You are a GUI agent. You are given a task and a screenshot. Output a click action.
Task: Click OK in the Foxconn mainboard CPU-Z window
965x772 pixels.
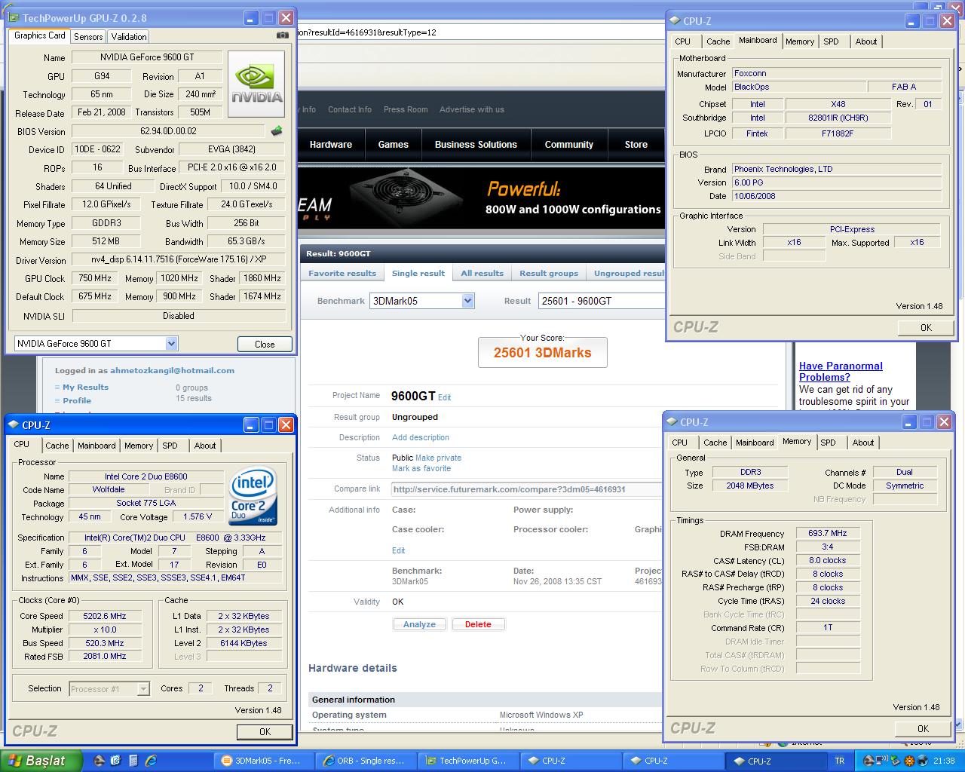coord(926,327)
